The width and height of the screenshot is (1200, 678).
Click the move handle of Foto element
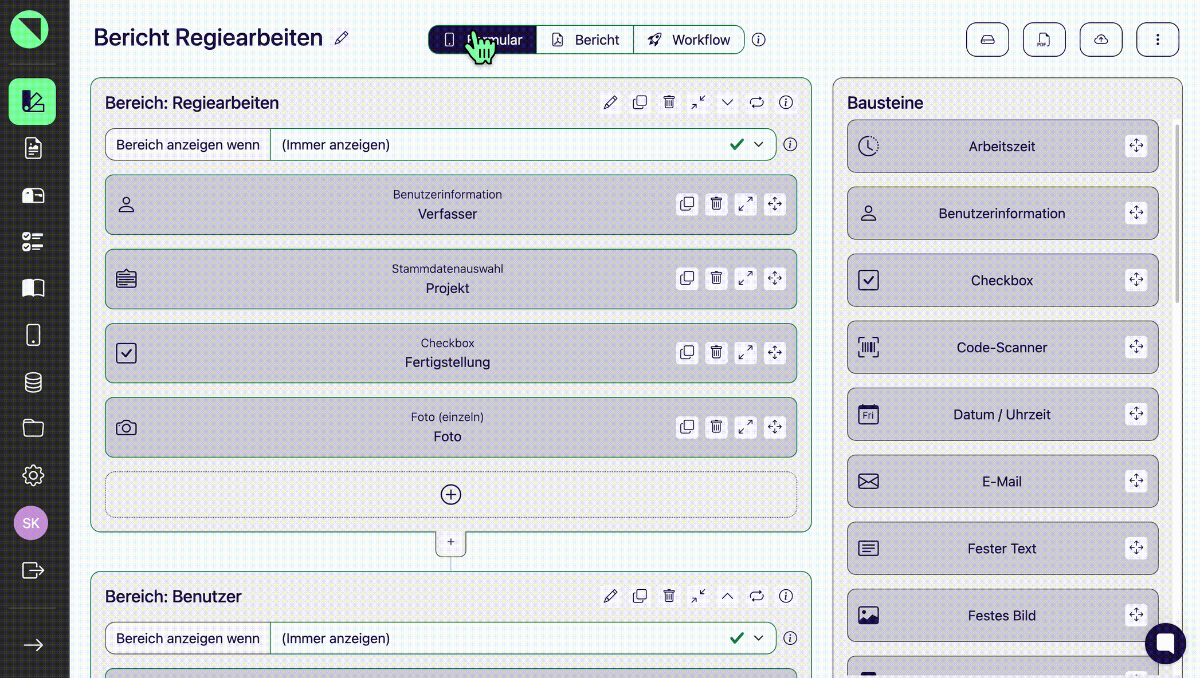tap(775, 427)
